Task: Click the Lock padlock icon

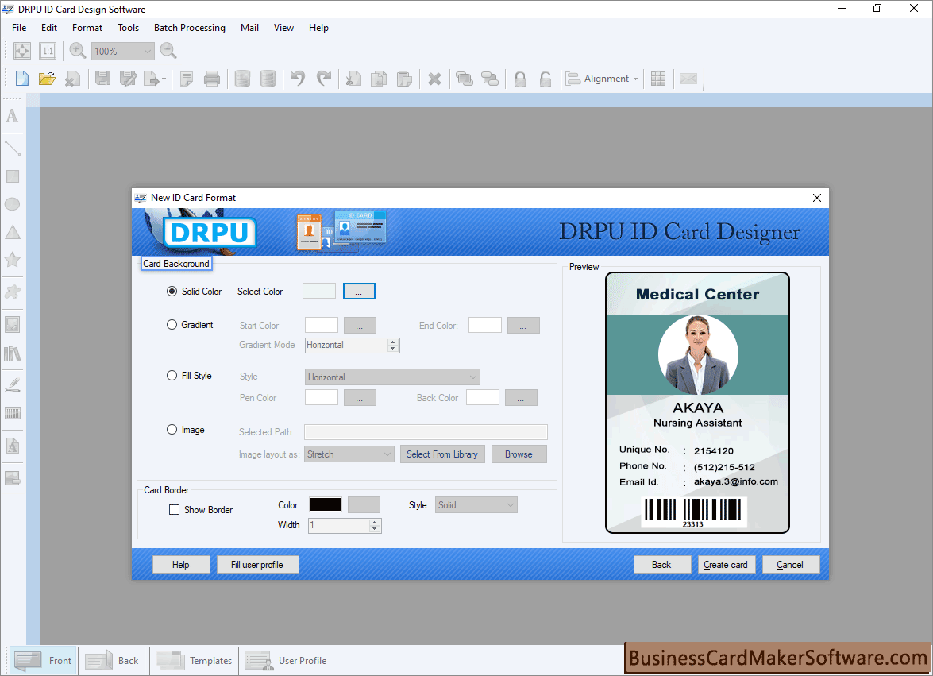Action: [520, 79]
